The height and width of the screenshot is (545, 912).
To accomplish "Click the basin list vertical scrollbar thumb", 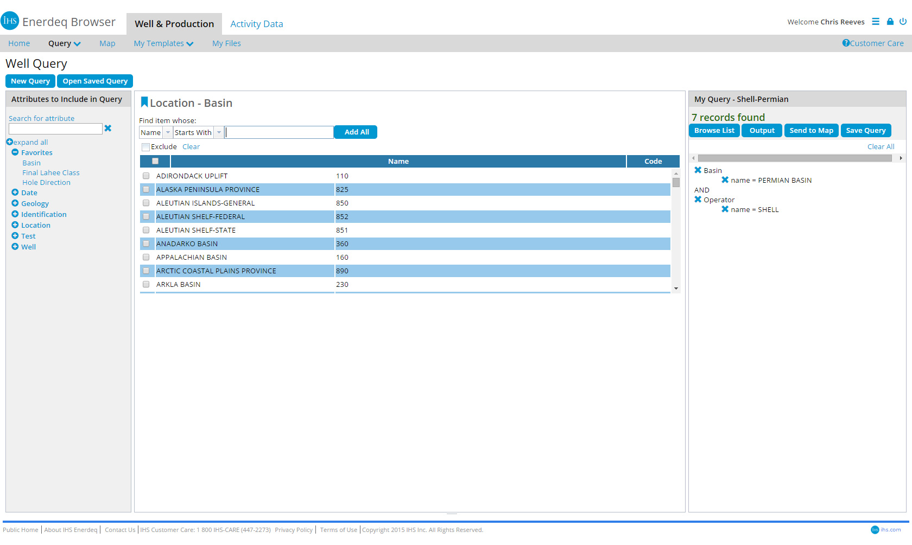I will click(676, 182).
